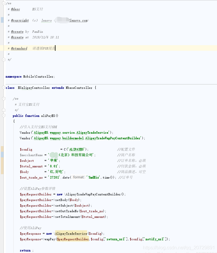Click the class keyword
Screen dimensions: 217x253
tap(10, 88)
